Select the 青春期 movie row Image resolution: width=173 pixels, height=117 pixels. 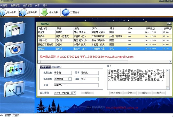pos(105,49)
